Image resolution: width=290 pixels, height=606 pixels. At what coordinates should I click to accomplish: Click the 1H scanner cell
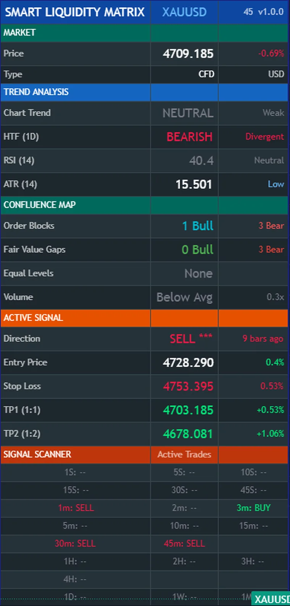[x=75, y=561]
